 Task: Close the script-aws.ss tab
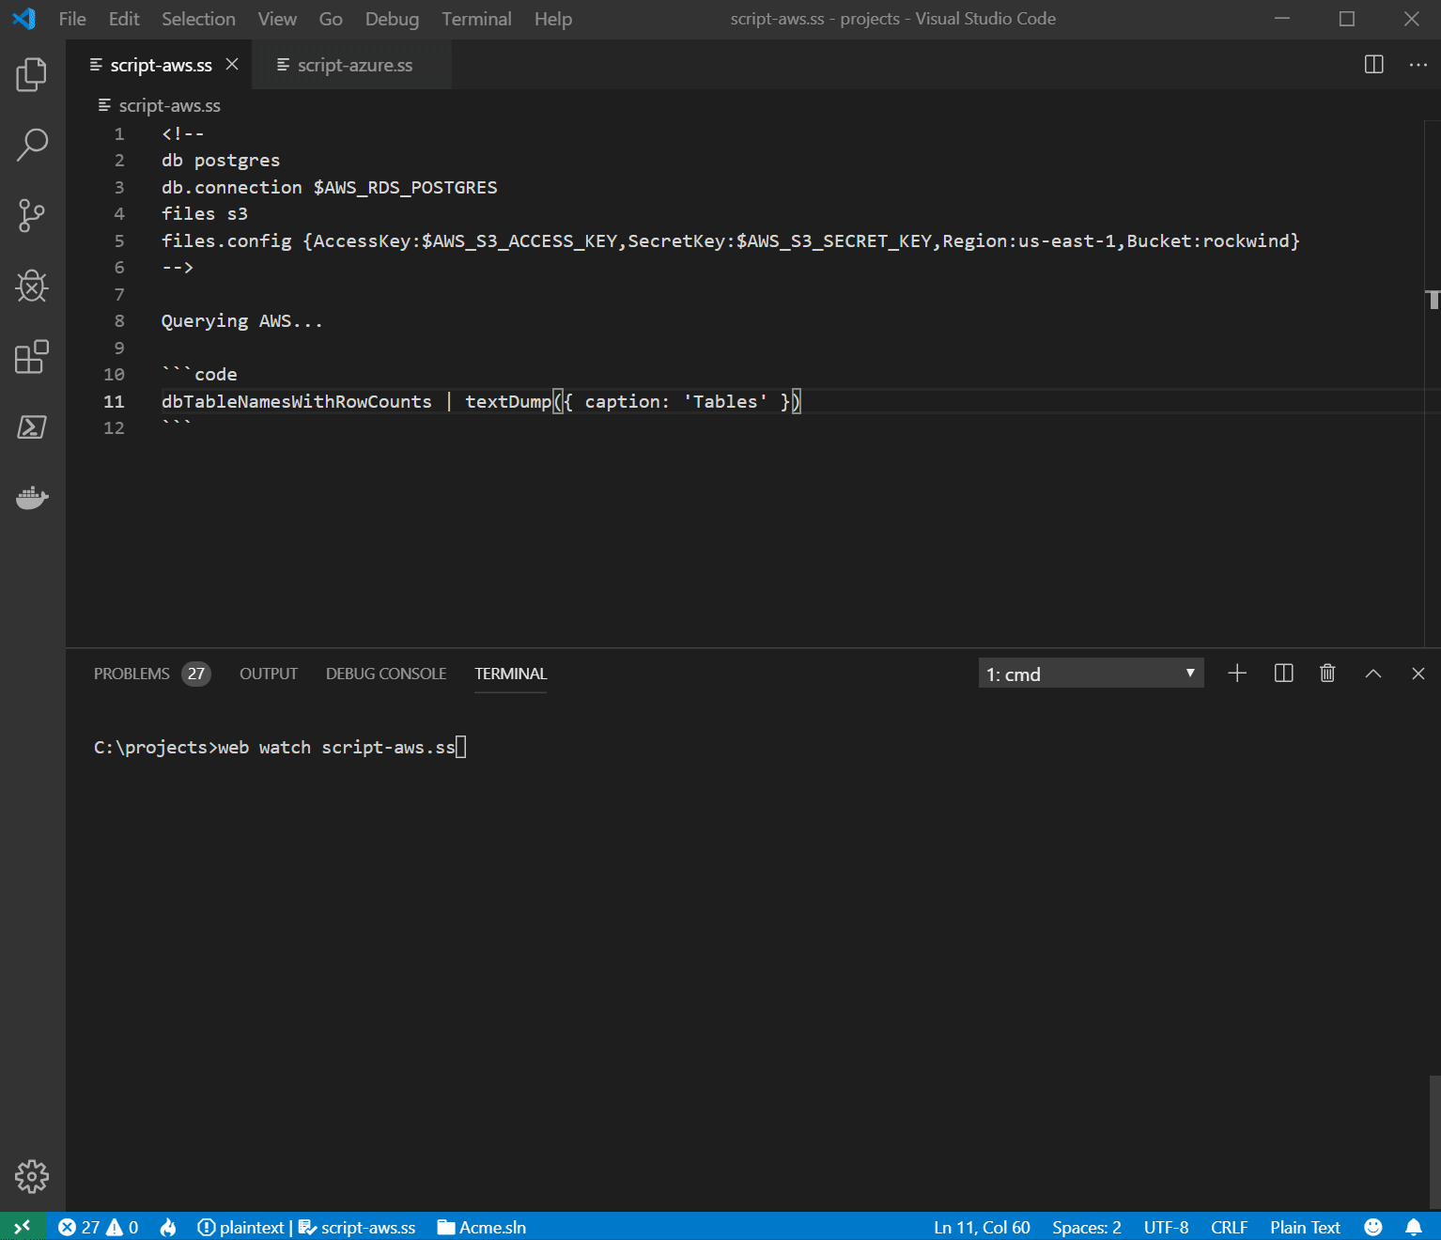click(232, 64)
